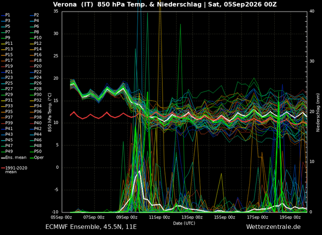Image resolution: width=322 pixels, height=235 pixels.
Task: Click the Date (UTC) axis title
Action: [x=184, y=223]
